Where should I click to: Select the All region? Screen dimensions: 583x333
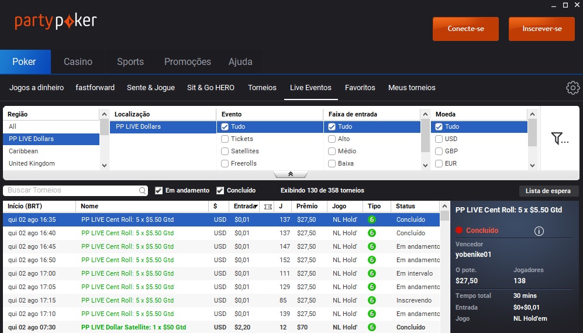51,126
